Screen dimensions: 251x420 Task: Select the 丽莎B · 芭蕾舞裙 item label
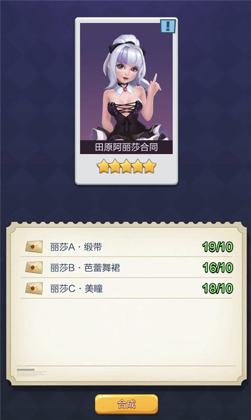[x=85, y=268]
